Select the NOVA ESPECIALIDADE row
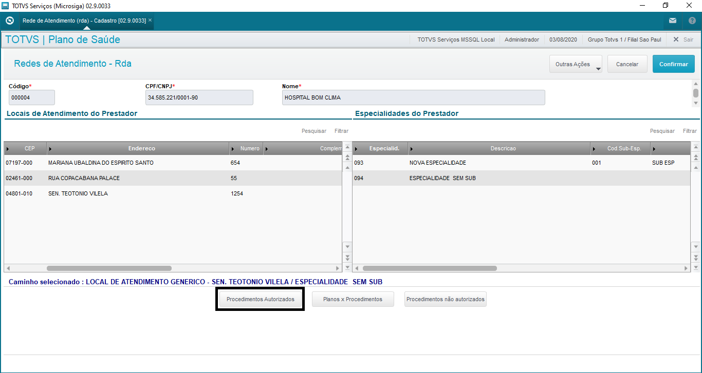 click(x=522, y=163)
